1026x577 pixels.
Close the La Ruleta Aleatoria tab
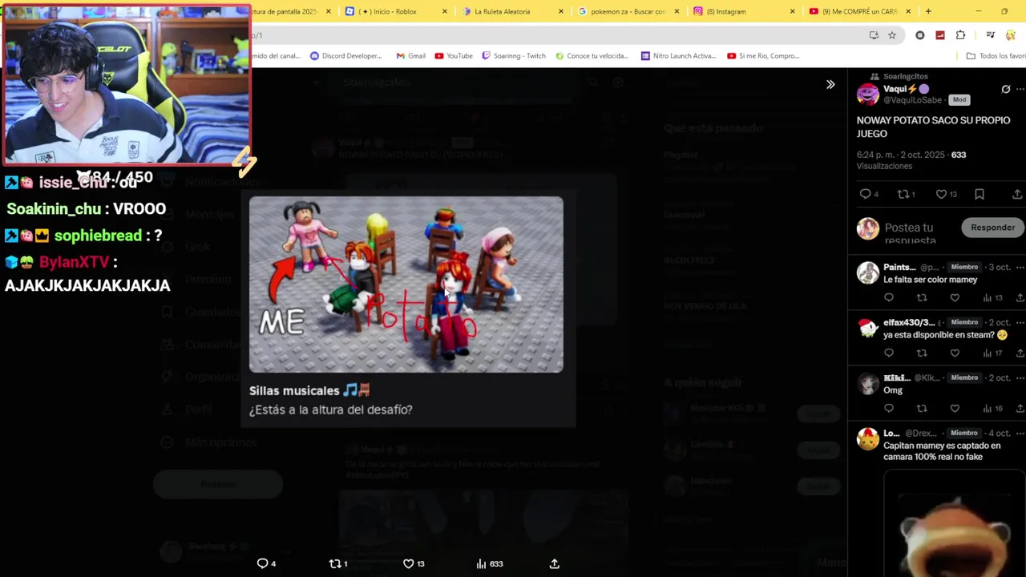point(561,11)
